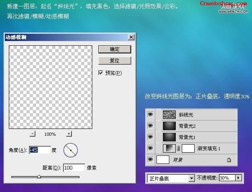Select the 斜线光 layer thumbnail
252x192 pixels.
coord(169,114)
